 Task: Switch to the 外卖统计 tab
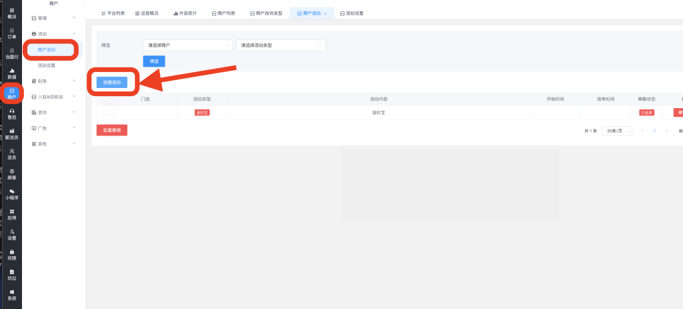click(185, 13)
